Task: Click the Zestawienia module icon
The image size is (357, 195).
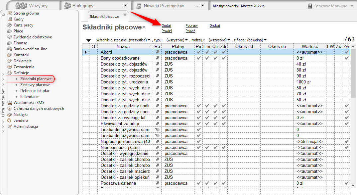Action: [x=10, y=67]
